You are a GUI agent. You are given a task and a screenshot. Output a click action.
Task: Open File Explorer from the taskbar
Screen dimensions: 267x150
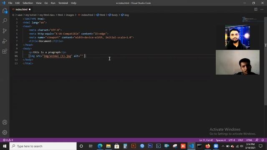coord(108,146)
